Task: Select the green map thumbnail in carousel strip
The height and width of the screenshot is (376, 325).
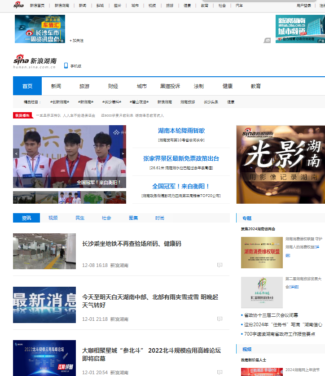Action: [x=92, y=197]
